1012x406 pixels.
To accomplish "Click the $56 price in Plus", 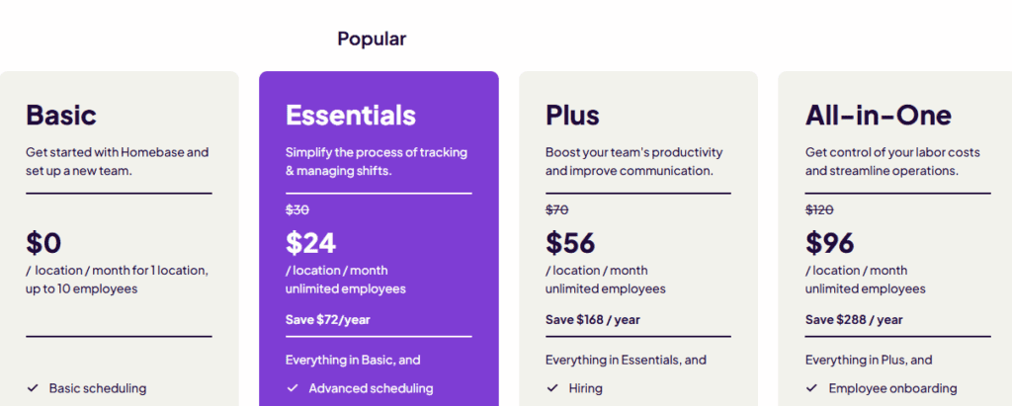I will click(x=570, y=243).
